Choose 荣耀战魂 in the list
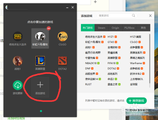This screenshot has height=120, width=158. [112, 53]
